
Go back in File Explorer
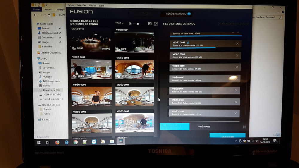pos(35,15)
